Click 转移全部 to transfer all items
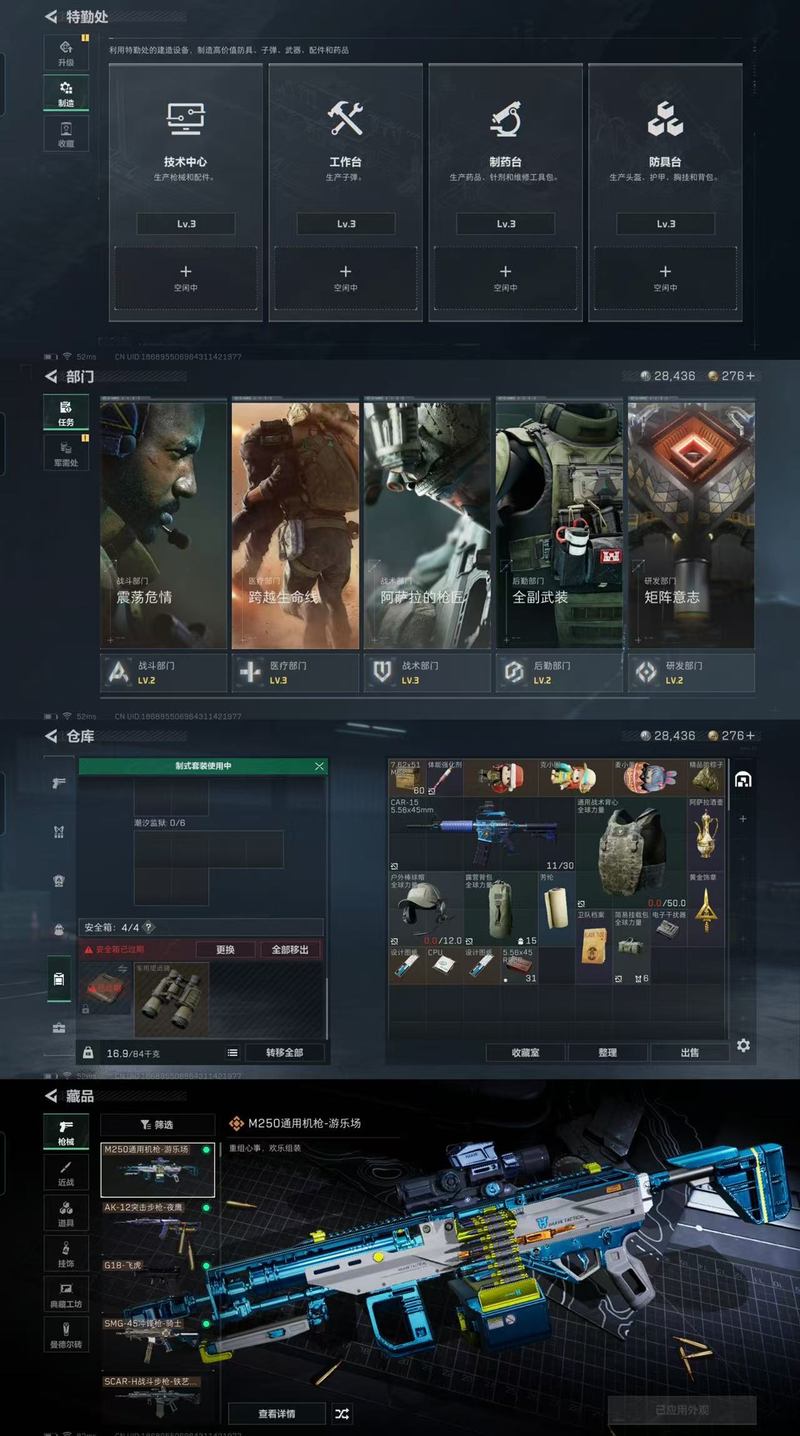The height and width of the screenshot is (1436, 800). 285,1053
